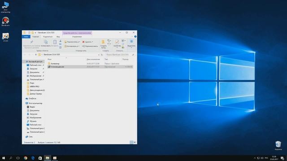The width and height of the screenshot is (287, 161).
Task: Select the oCam desktop icon
Action: [5, 38]
